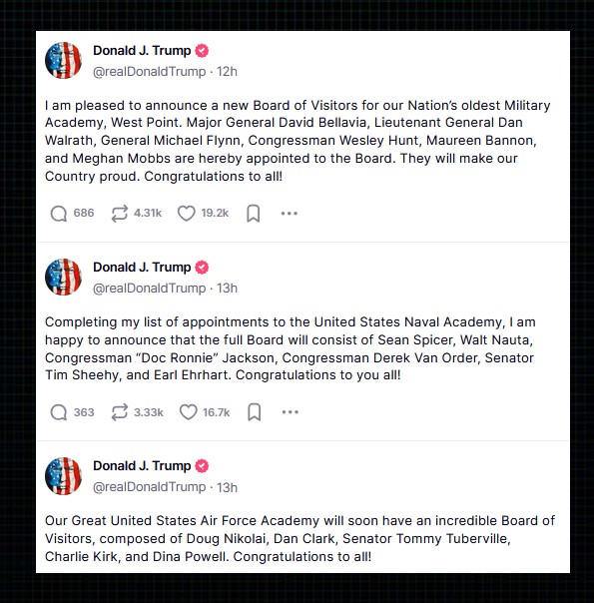The height and width of the screenshot is (603, 594).
Task: Click the verified badge on the first post
Action: [202, 50]
